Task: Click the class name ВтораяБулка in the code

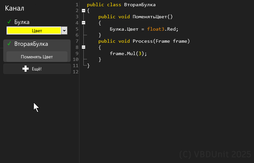Action: 140,5
